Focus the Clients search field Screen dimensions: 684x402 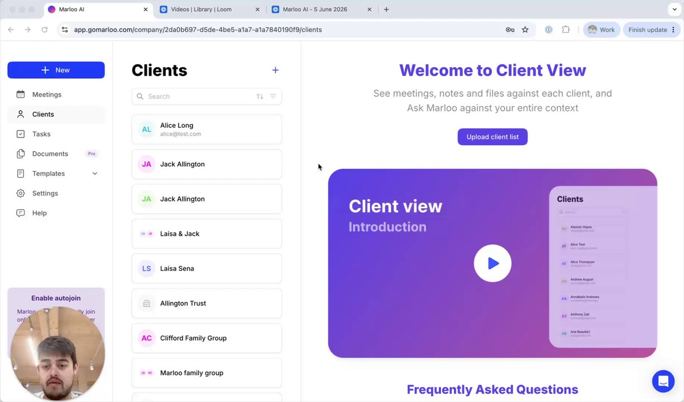(207, 96)
